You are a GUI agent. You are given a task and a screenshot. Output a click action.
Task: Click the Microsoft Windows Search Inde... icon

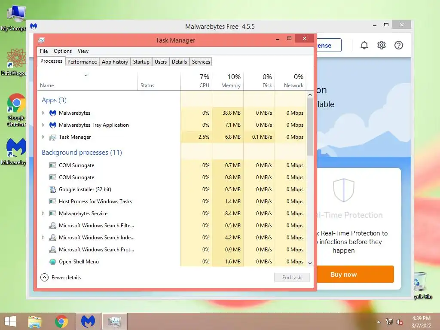[53, 238]
